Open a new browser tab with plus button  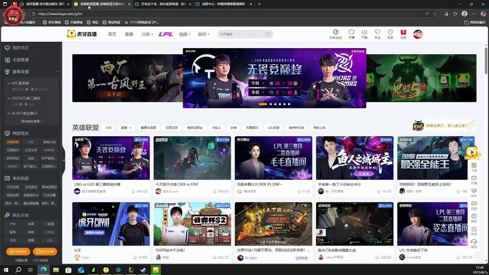(x=259, y=4)
